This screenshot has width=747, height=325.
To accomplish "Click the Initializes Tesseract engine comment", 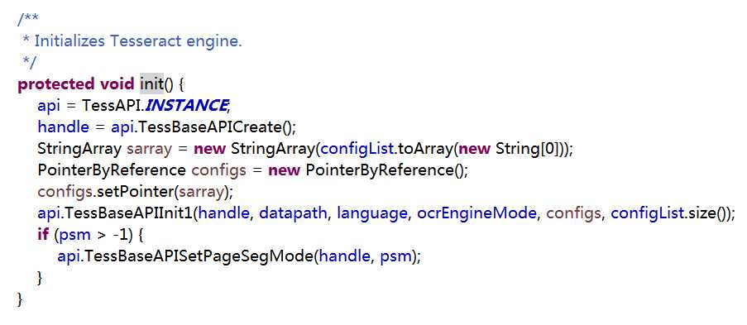I will [x=138, y=41].
